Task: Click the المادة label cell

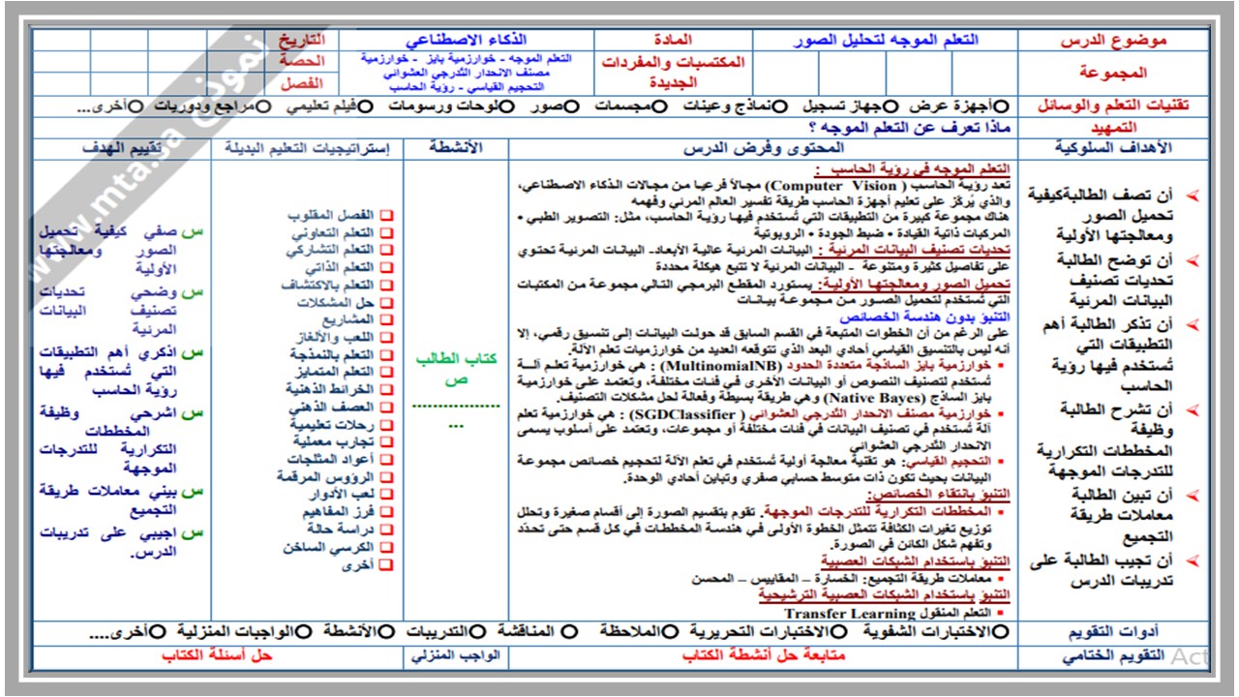Action: [x=676, y=40]
